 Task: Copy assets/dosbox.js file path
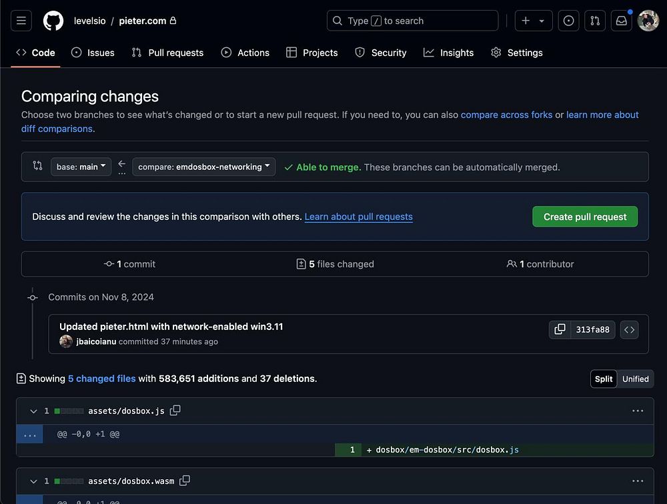(x=175, y=411)
